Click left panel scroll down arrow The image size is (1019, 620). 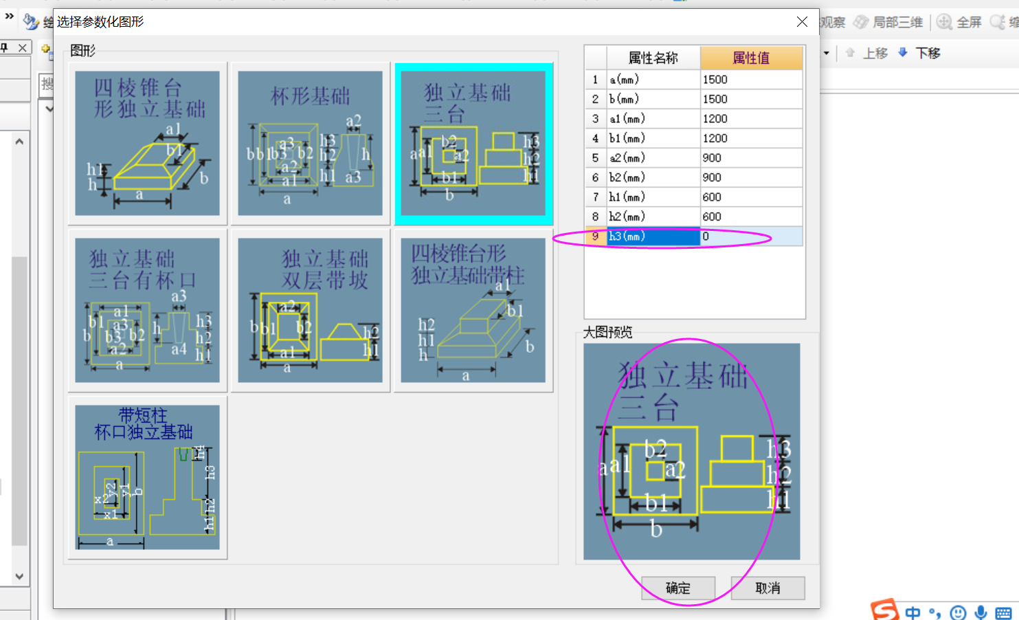pos(19,576)
